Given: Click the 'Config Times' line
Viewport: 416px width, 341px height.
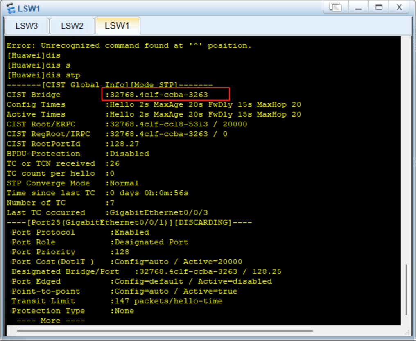Looking at the screenshot, I should 154,104.
